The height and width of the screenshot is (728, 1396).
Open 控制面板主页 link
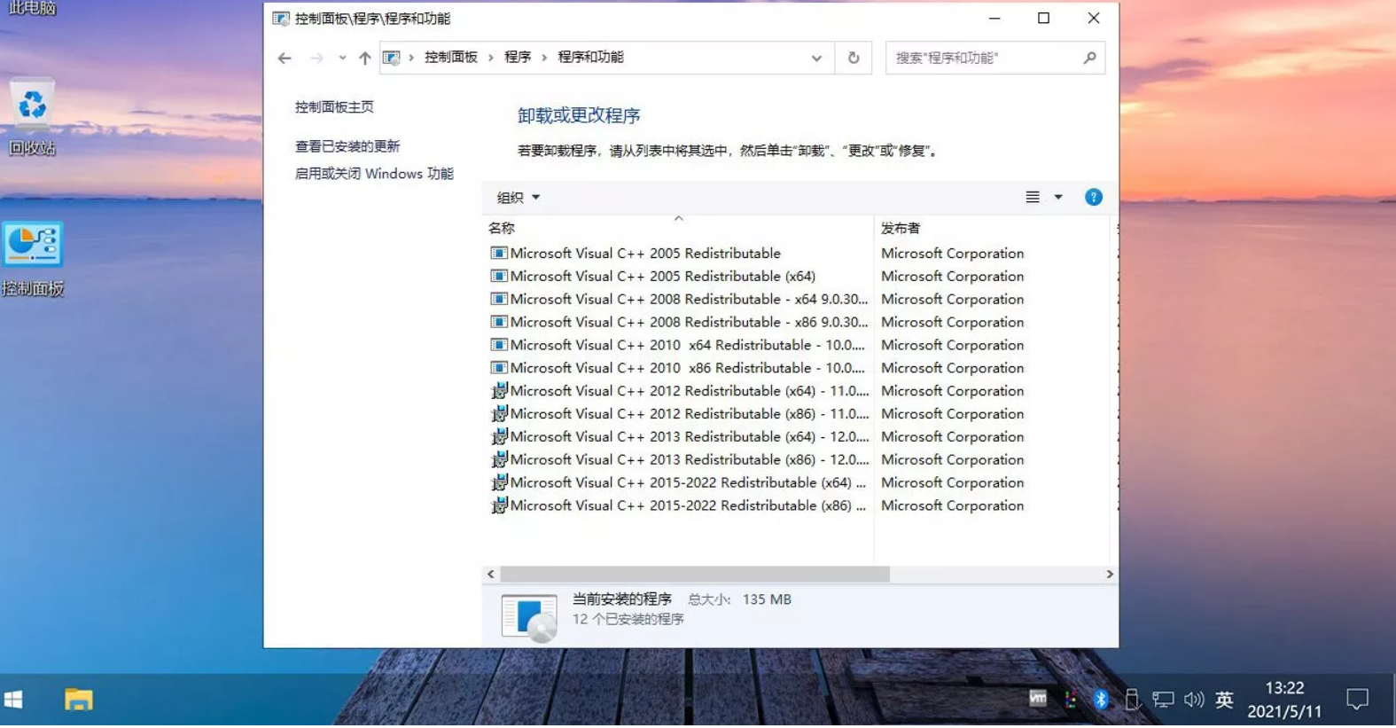pos(334,107)
